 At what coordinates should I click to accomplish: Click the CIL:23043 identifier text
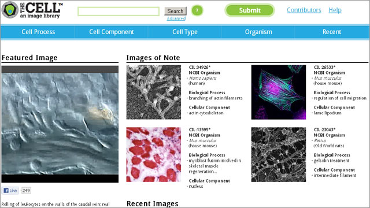[x=324, y=129]
